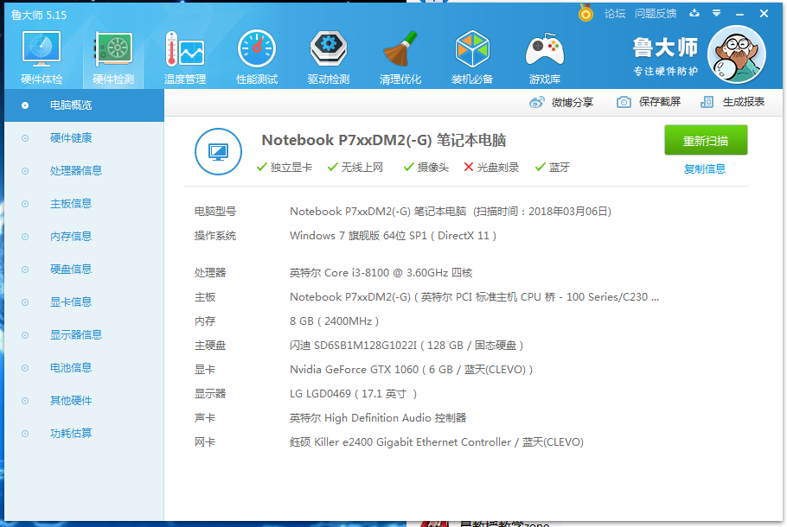Close the 鲁大师 window
Viewport: 787px width, 527px height.
[x=764, y=14]
